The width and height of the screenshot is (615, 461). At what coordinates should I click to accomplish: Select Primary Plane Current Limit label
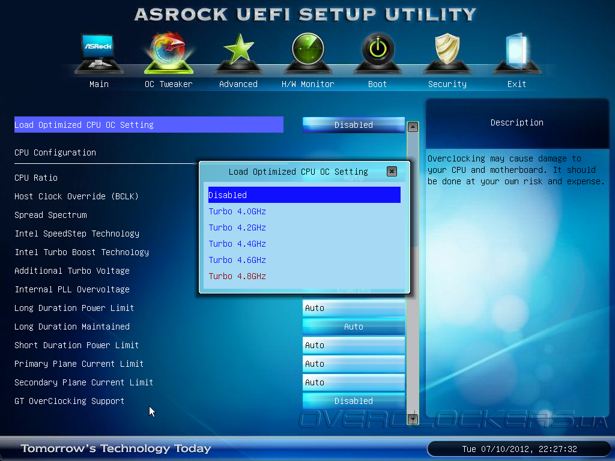tap(79, 364)
